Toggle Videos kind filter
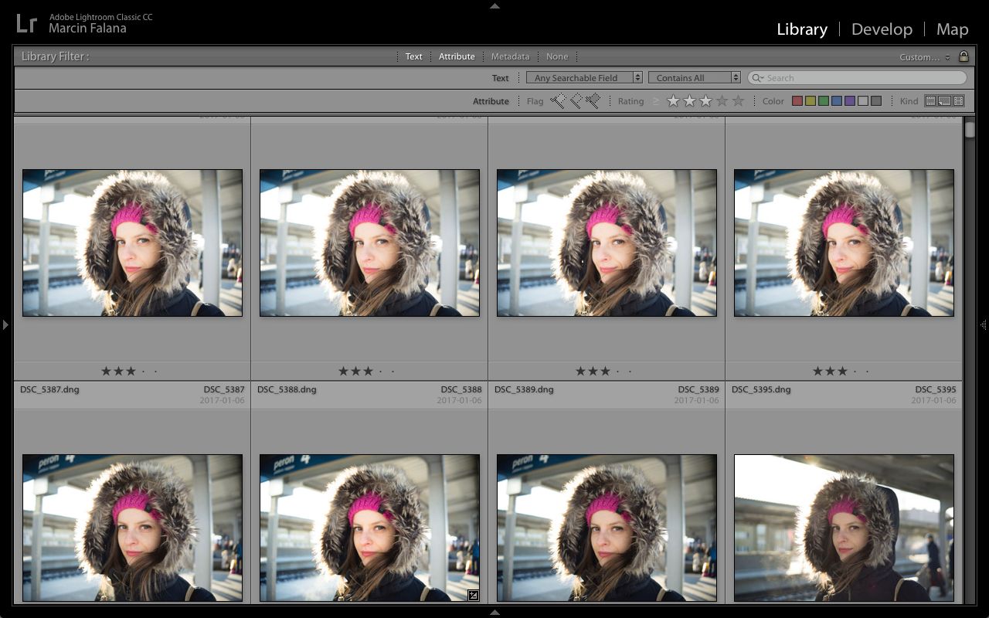 959,101
